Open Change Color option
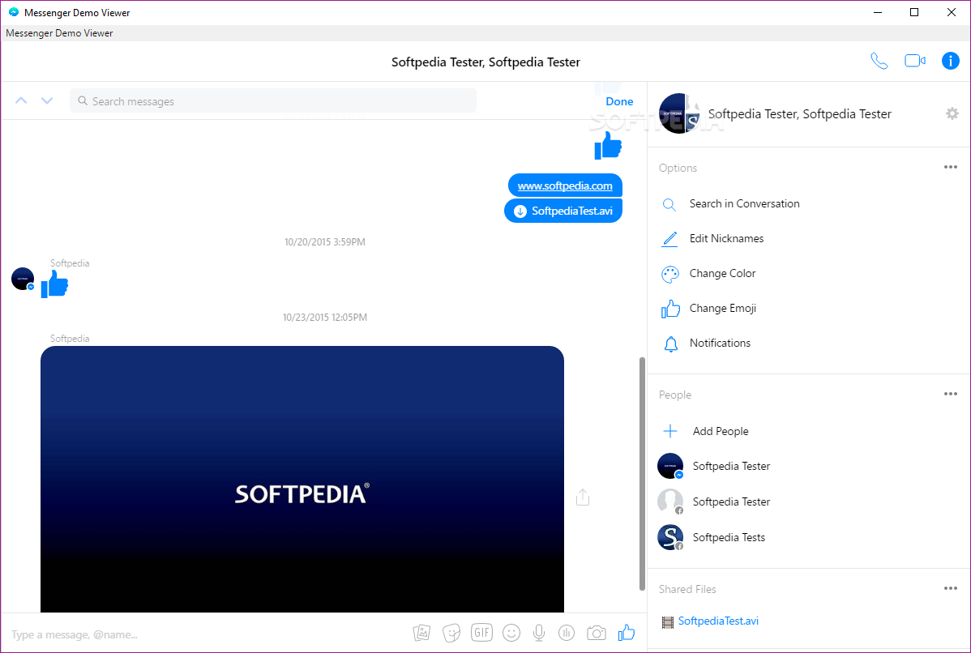This screenshot has width=971, height=653. (x=723, y=273)
